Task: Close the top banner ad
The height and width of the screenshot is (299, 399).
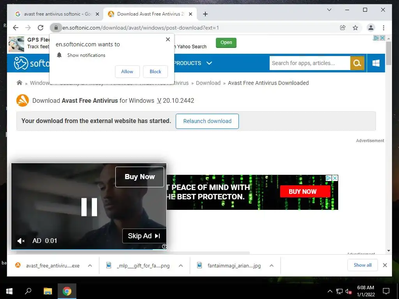Action: click(x=382, y=38)
